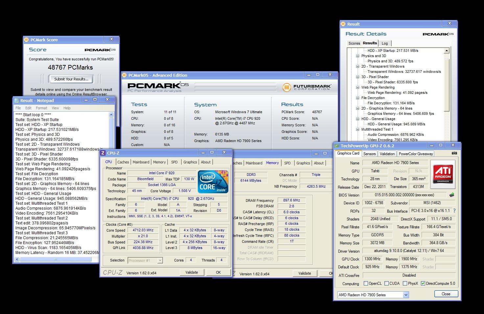The image size is (484, 314).
Task: Click the GPU-Z title bar icon
Action: tap(337, 146)
